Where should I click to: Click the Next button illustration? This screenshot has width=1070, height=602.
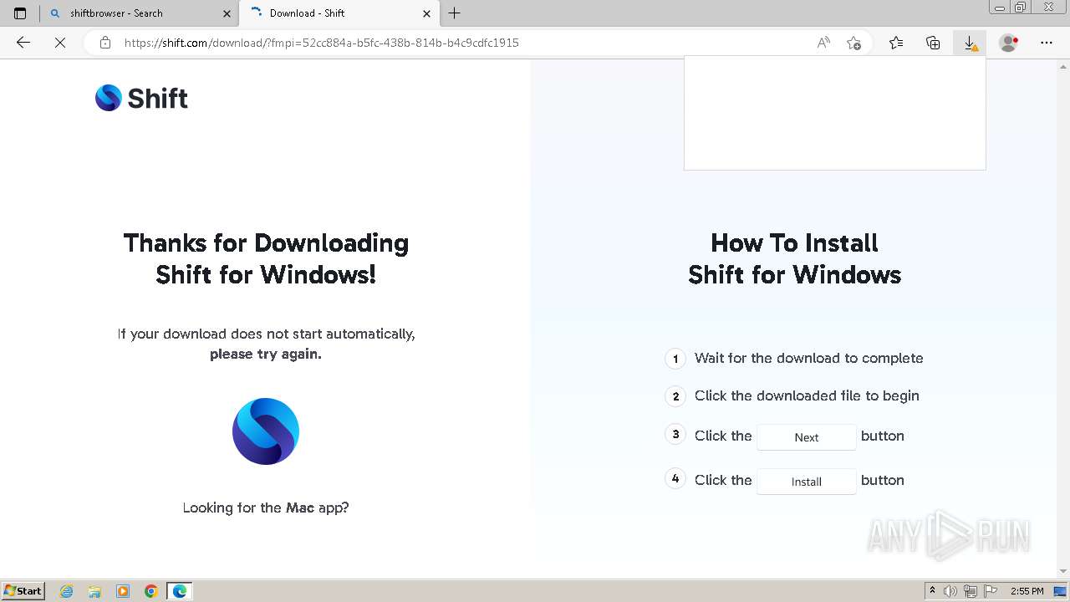(807, 437)
